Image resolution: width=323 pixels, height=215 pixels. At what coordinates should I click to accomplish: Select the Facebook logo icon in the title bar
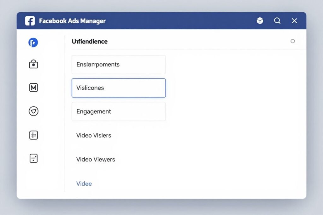coord(30,20)
